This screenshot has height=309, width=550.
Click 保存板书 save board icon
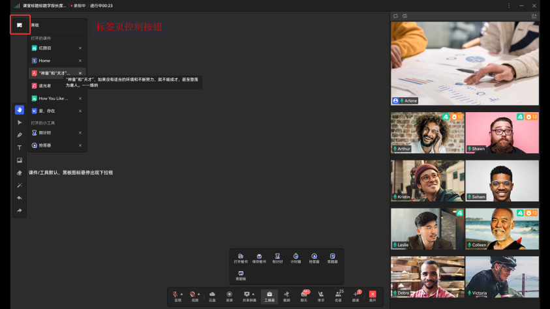[x=259, y=259]
